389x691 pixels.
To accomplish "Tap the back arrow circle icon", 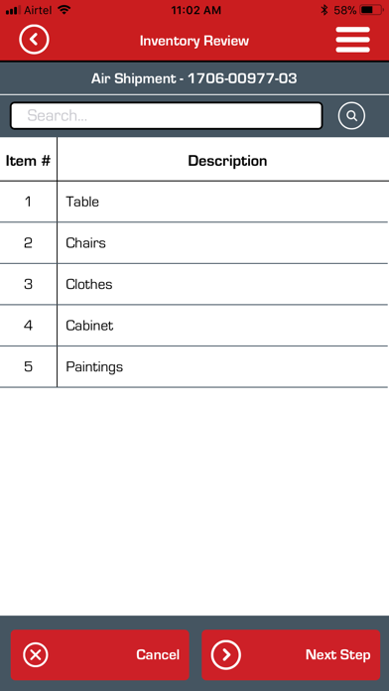I will pos(34,40).
